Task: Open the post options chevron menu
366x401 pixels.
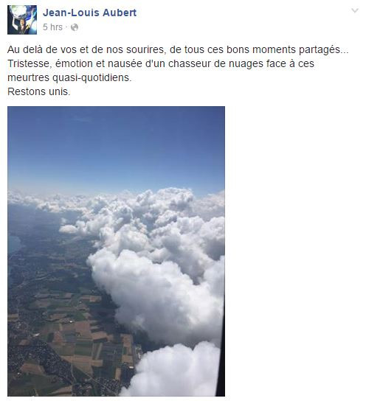Action: pyautogui.click(x=355, y=10)
